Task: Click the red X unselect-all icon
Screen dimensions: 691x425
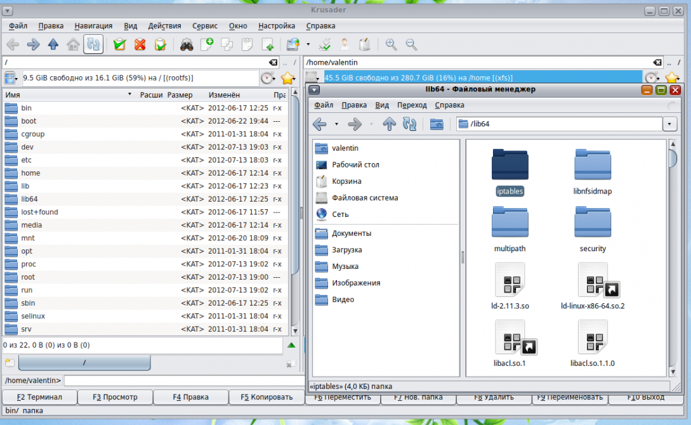Action: click(x=140, y=44)
